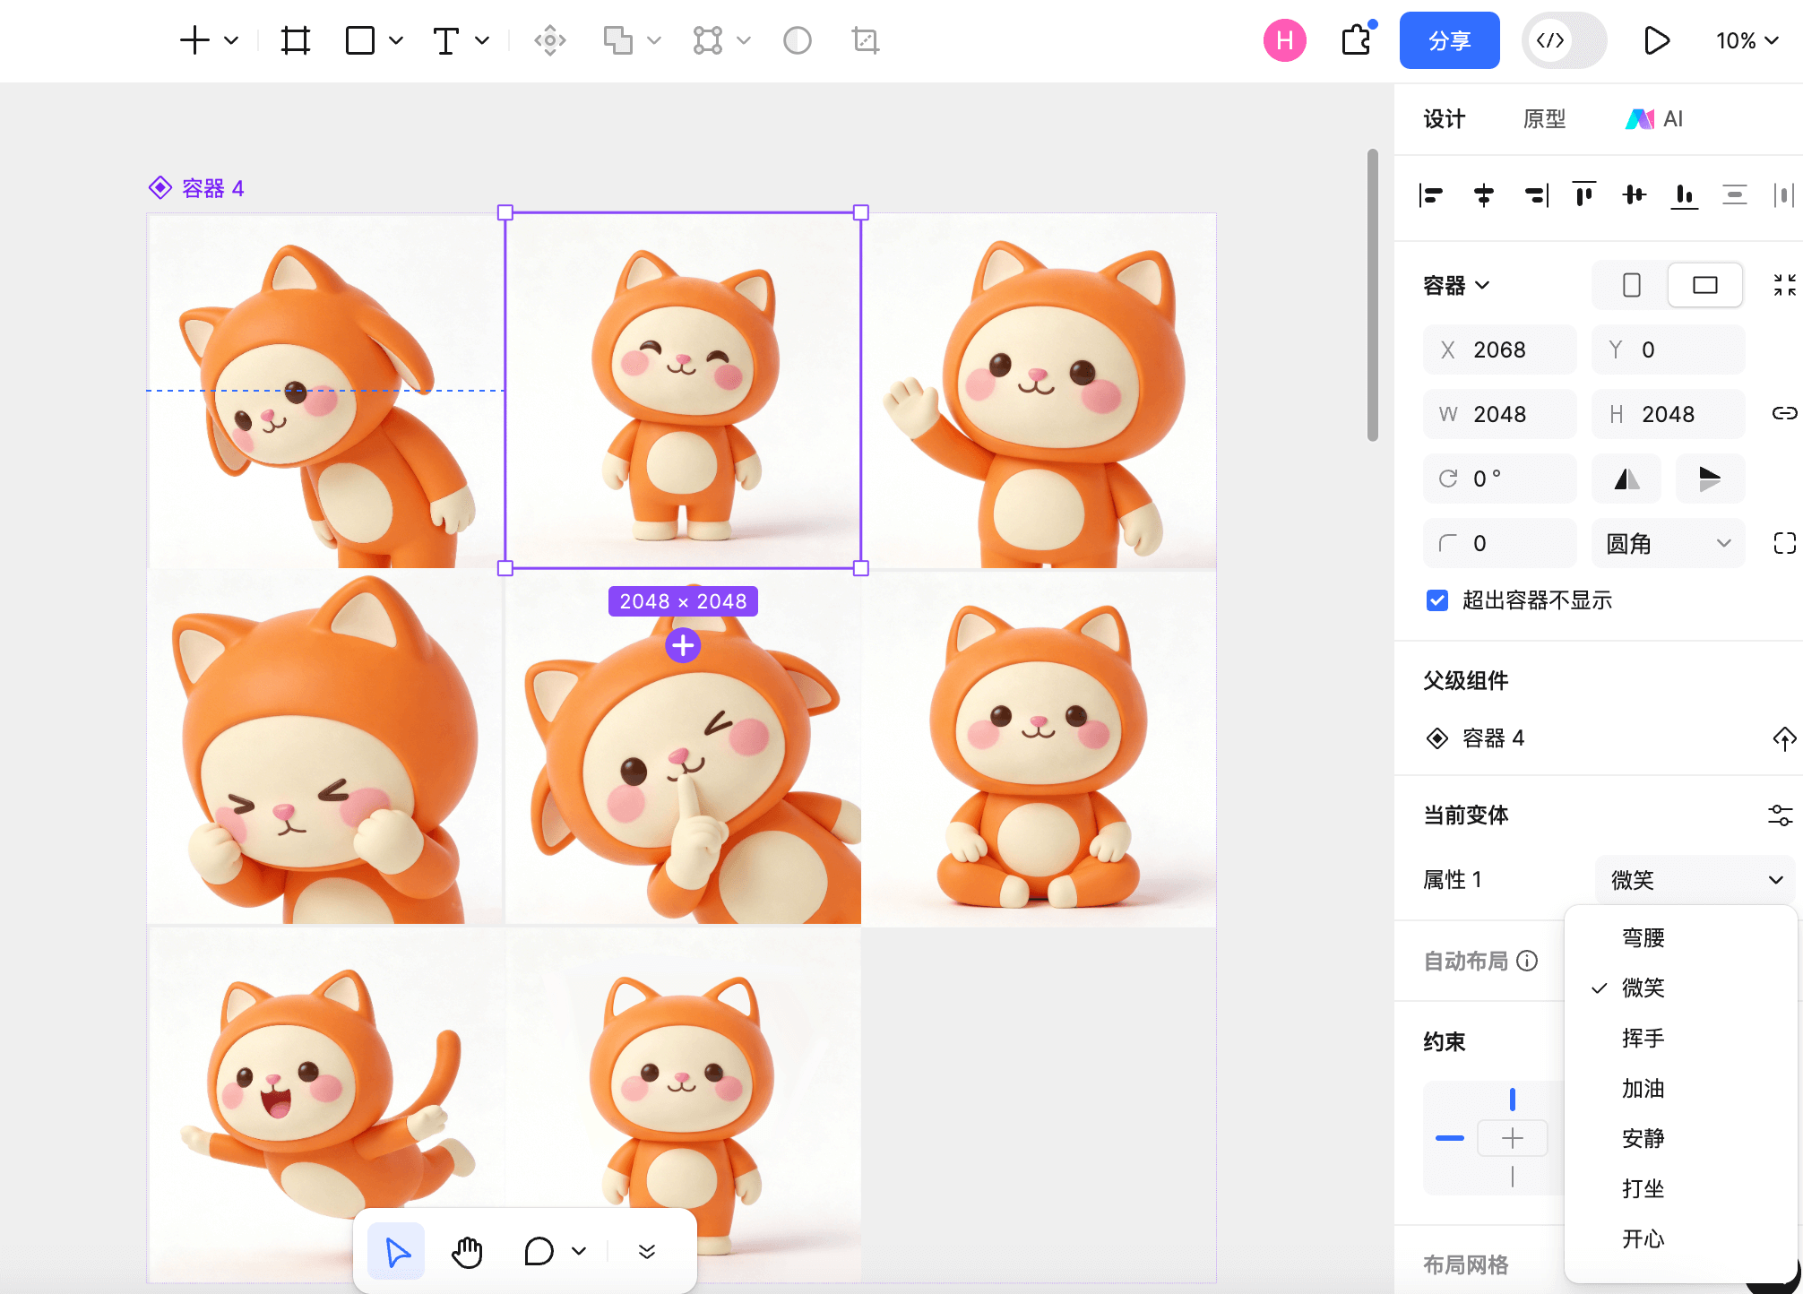Open 属性 1 微笑 variant dropdown

pyautogui.click(x=1695, y=880)
